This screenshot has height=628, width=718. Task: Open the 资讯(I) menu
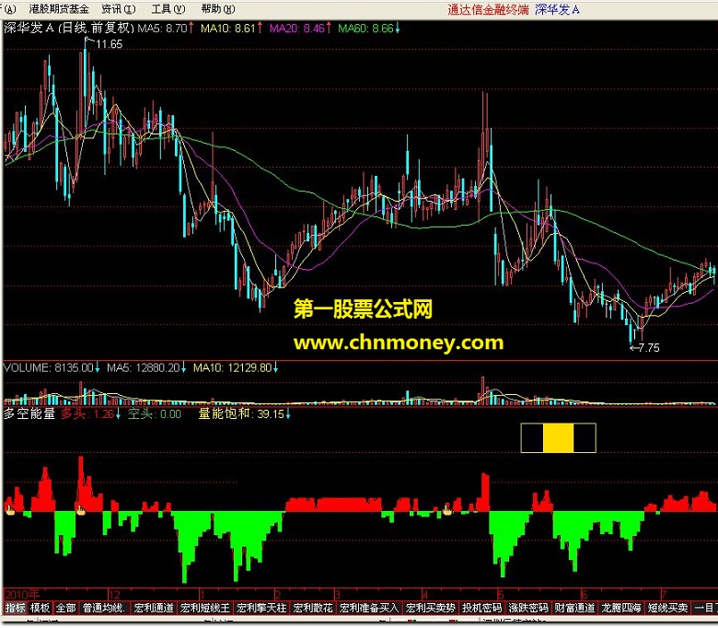119,9
